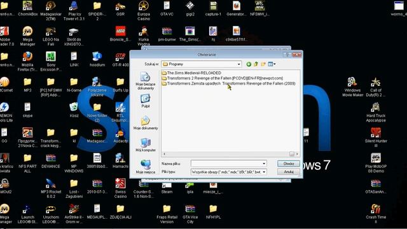Select Audacity desktop icon
This screenshot has width=407, height=229.
coord(120,135)
